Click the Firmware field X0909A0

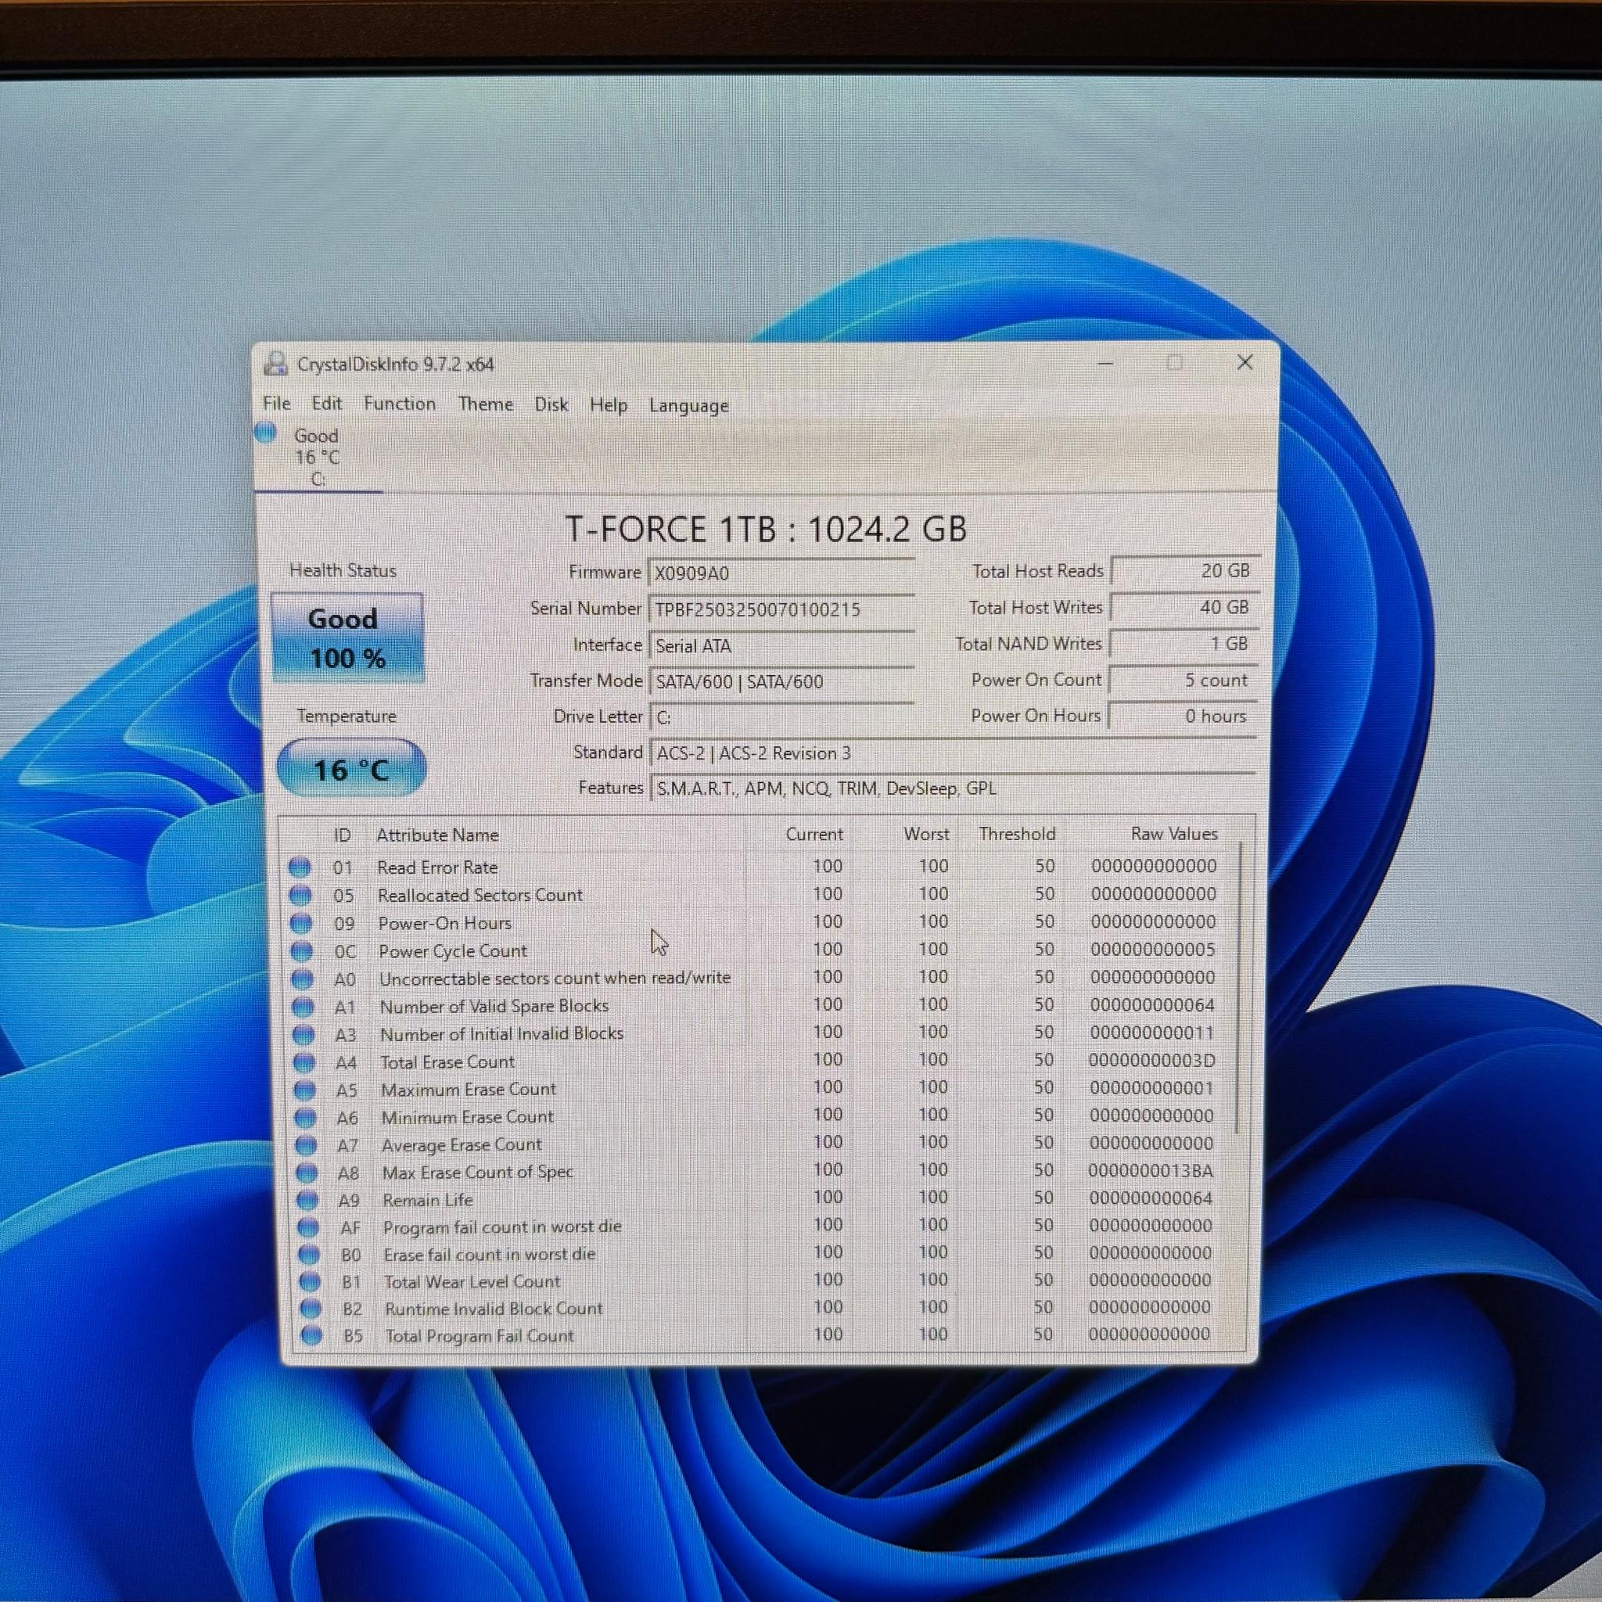click(x=781, y=573)
